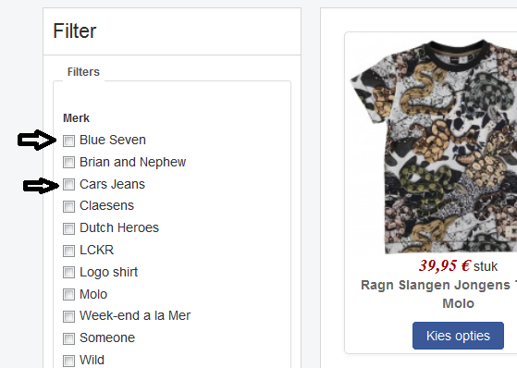Image resolution: width=517 pixels, height=368 pixels.
Task: Click the Dutch Heroes label text
Action: pos(119,227)
